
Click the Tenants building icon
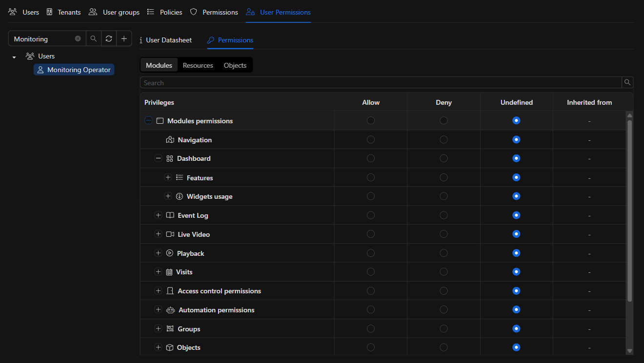tap(50, 12)
